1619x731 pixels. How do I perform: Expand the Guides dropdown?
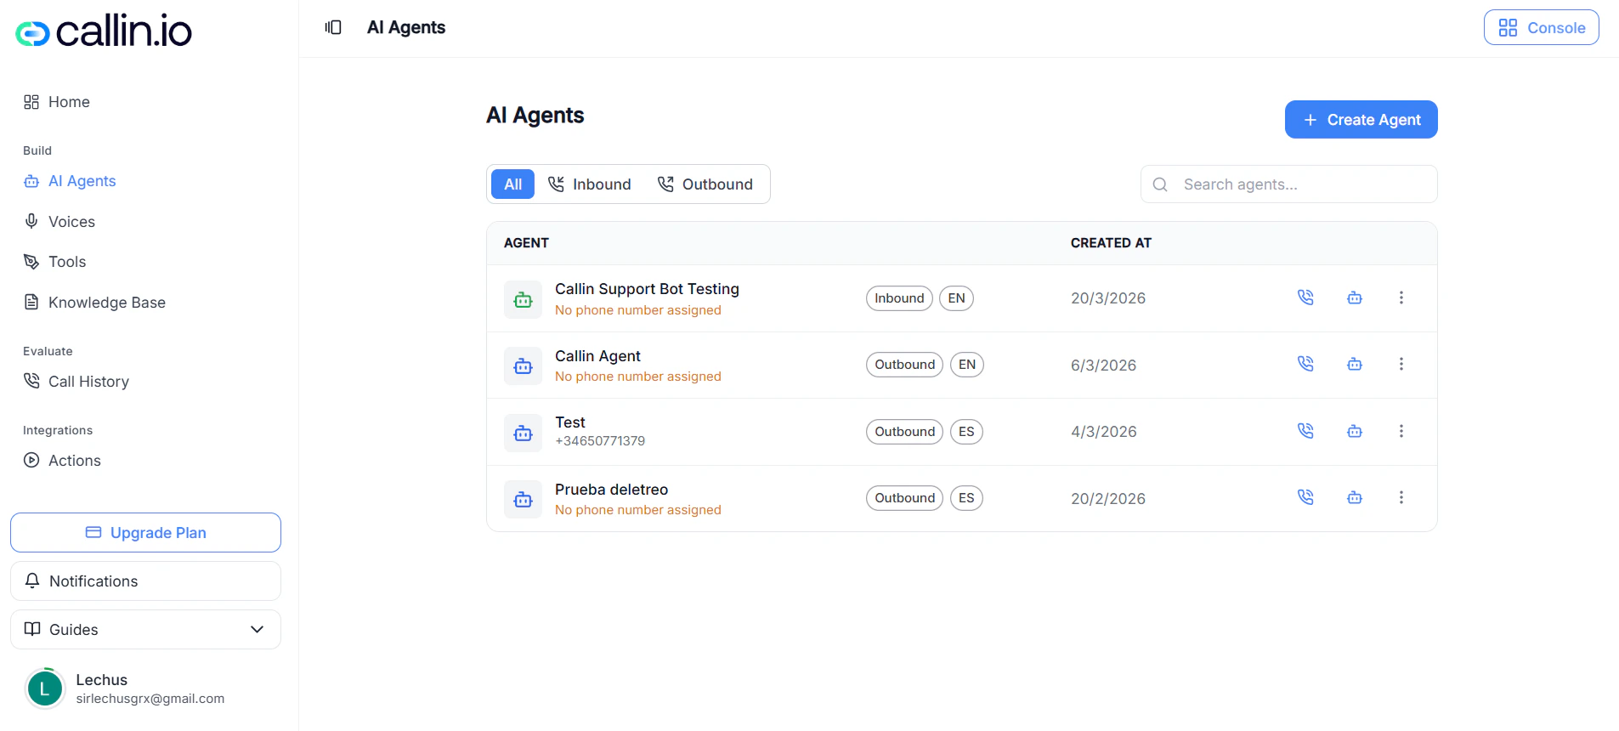point(145,630)
